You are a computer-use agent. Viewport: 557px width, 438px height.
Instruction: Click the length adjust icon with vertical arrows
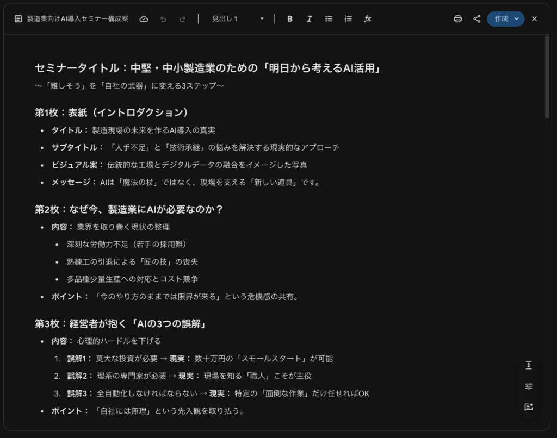(x=528, y=365)
